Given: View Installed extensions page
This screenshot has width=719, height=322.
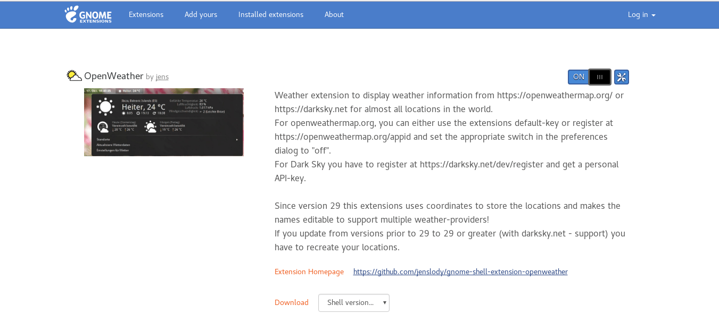Looking at the screenshot, I should [271, 14].
